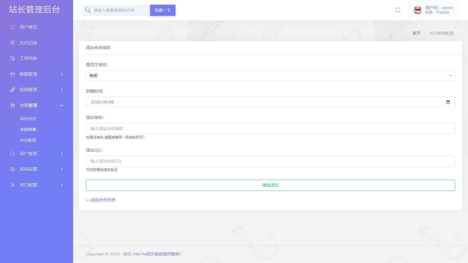
Task: Click the admin user avatar
Action: (x=417, y=10)
